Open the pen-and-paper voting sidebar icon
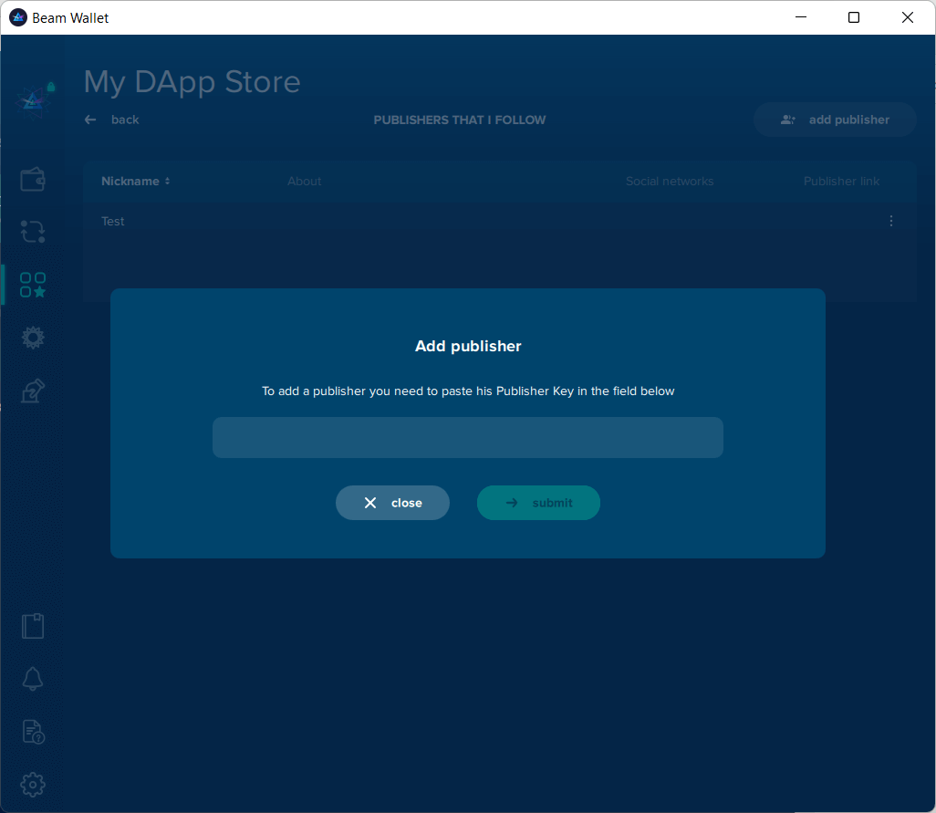 (x=33, y=391)
